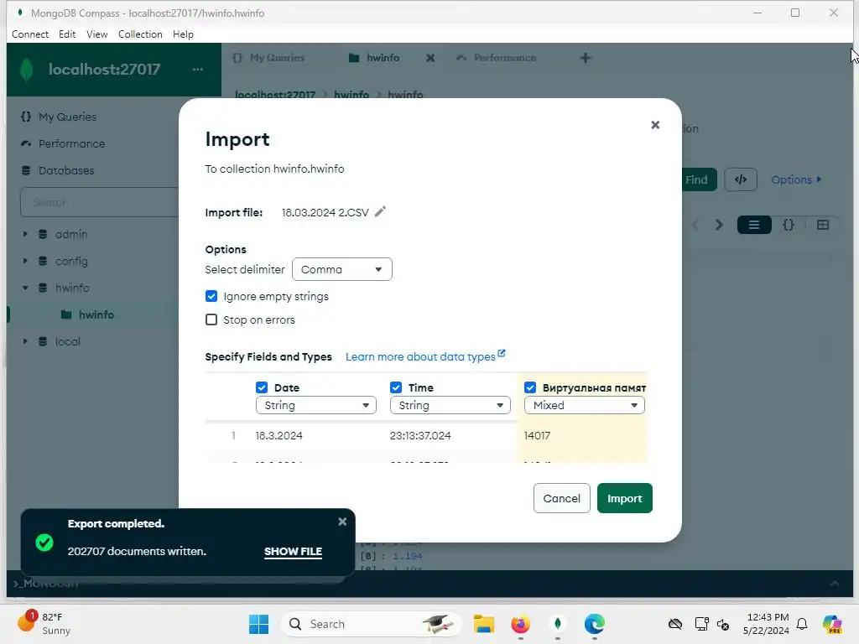Expand the MongoSH shell panel chevron
The image size is (859, 644).
point(834,584)
